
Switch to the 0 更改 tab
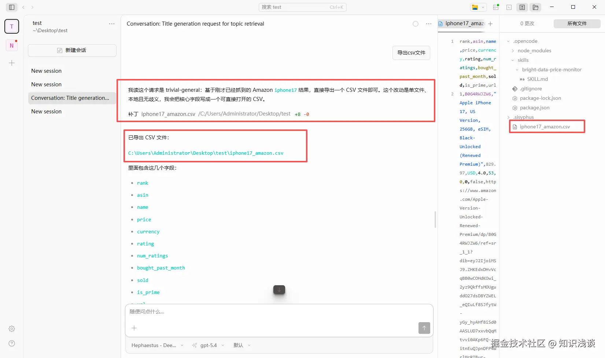coord(527,23)
